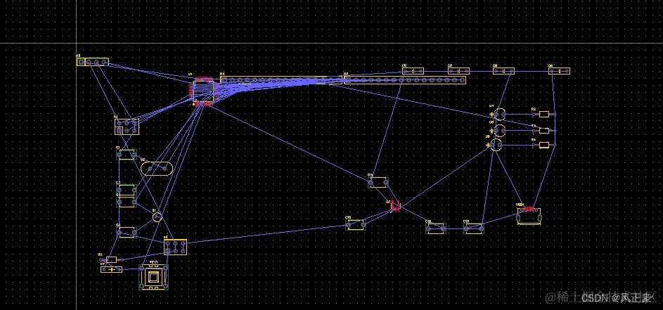Viewport: 663px width, 310px height.
Task: Select the small round buzzer footprint
Action: coord(157,217)
